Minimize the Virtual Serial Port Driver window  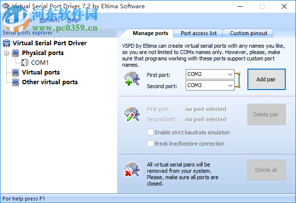click(240, 6)
